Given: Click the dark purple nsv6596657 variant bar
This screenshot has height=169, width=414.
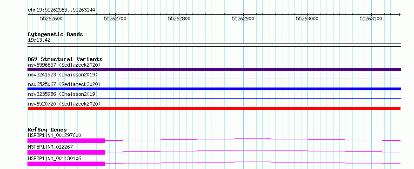Looking at the screenshot, I should (214, 69).
